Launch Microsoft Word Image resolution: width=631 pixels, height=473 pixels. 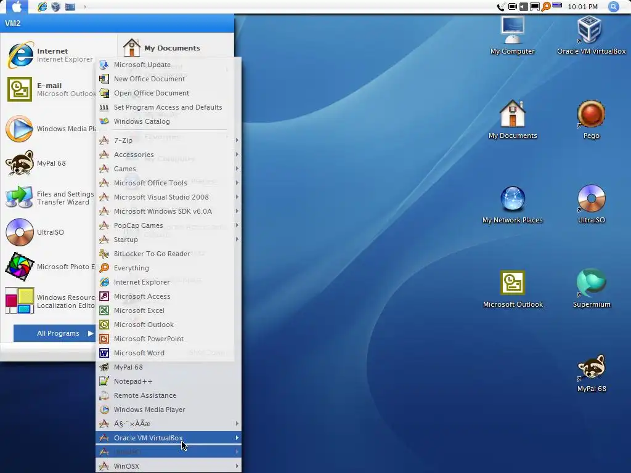[x=168, y=353]
